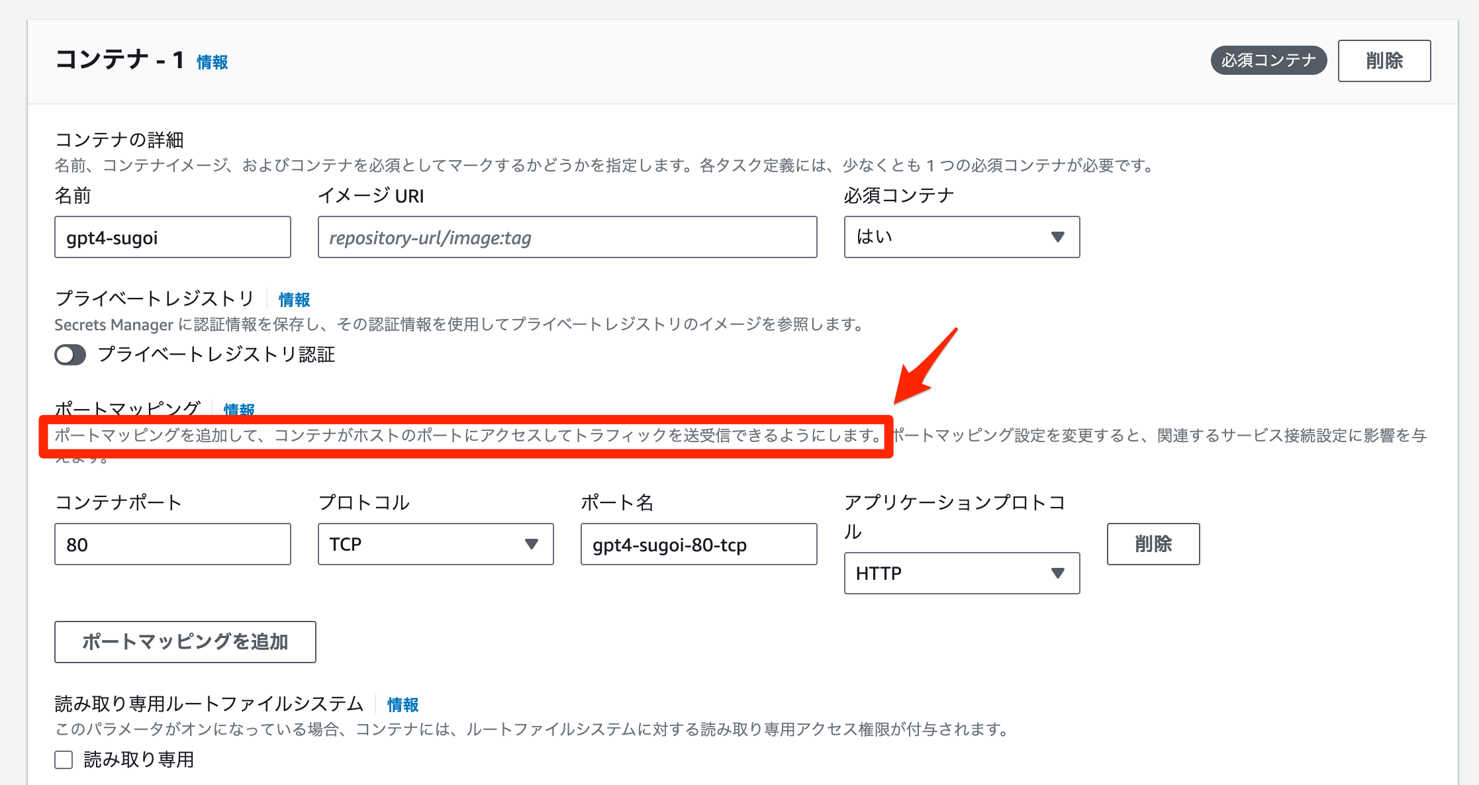Check the 読み取り専用 checkbox

coord(64,759)
